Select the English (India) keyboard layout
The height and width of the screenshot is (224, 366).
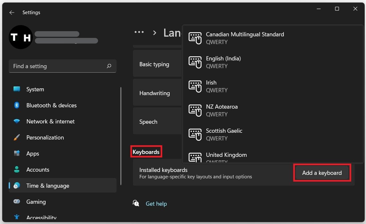pyautogui.click(x=223, y=62)
